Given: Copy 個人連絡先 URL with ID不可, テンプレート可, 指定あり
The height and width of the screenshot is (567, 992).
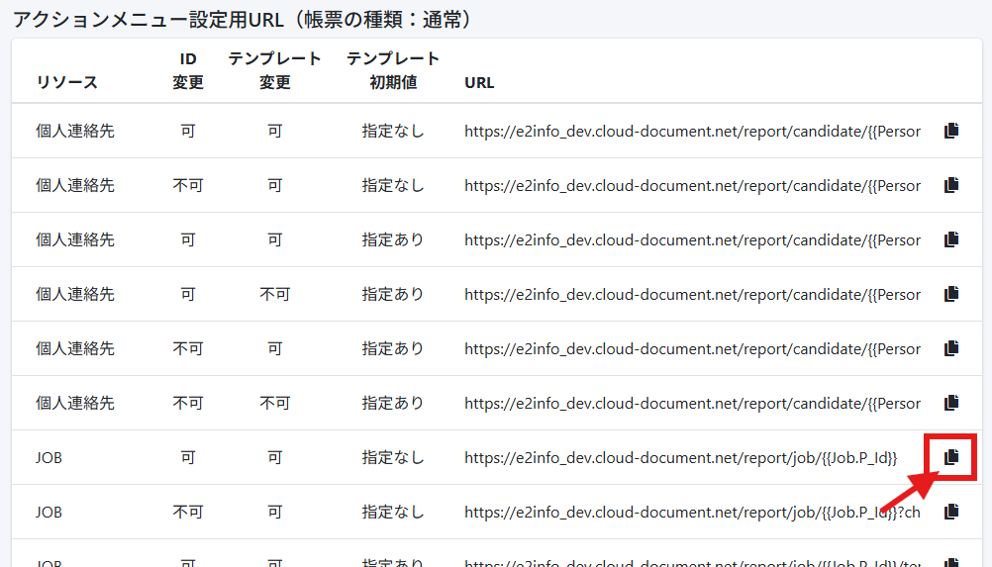Looking at the screenshot, I should [x=951, y=348].
